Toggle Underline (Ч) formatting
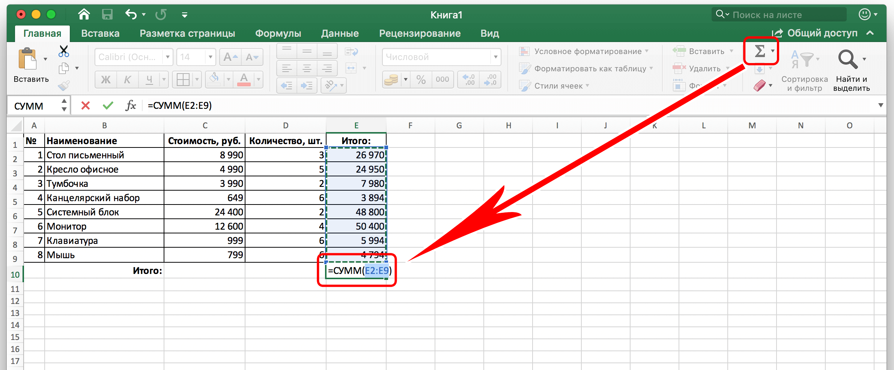This screenshot has height=370, width=894. coord(149,80)
